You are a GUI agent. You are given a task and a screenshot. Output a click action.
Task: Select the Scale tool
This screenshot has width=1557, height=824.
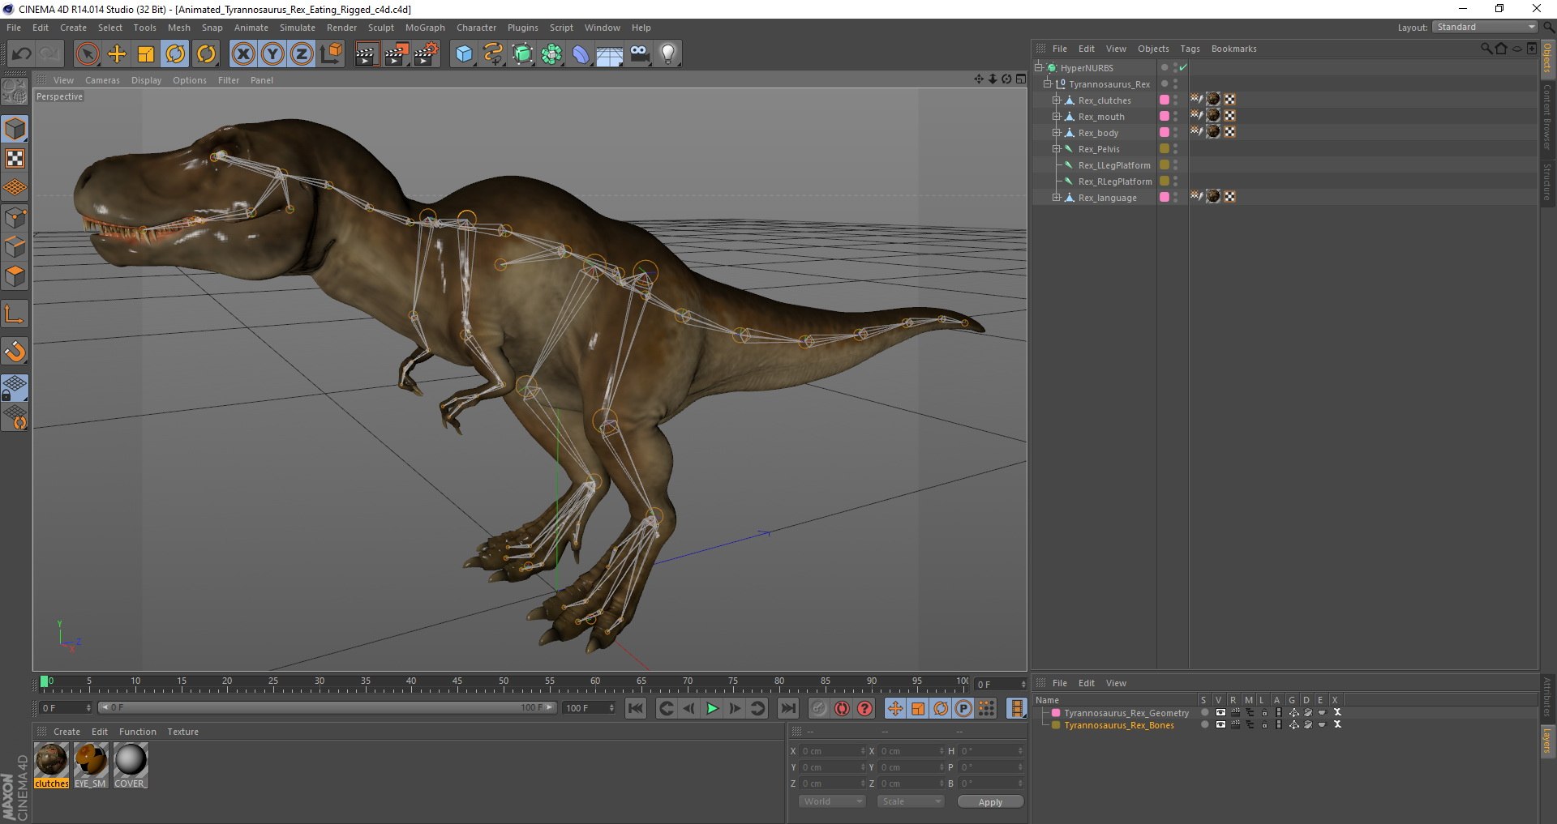point(146,54)
